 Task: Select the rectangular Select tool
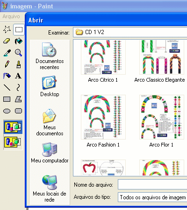19,29
